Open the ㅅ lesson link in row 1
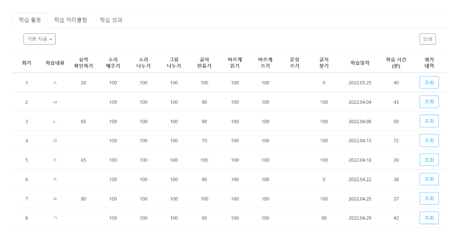The width and height of the screenshot is (459, 247). pos(55,83)
